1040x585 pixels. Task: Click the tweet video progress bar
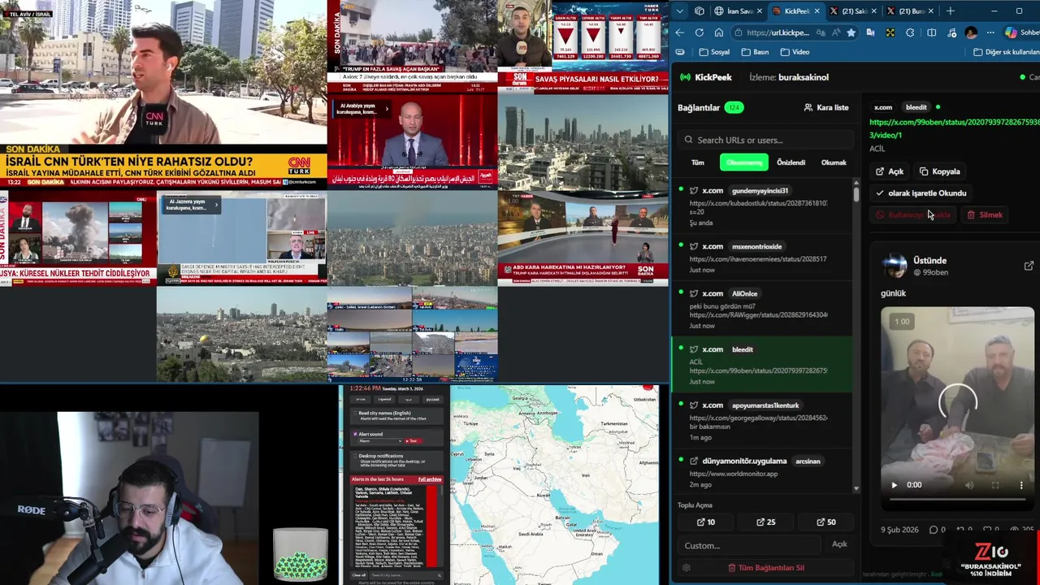click(x=957, y=500)
